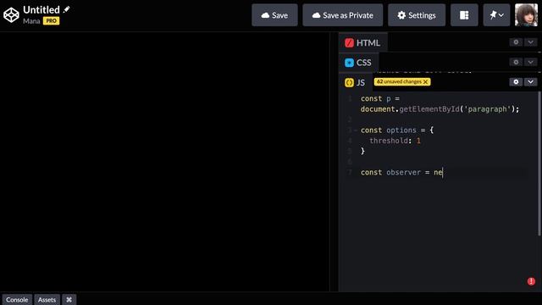Open the Mana author link

click(31, 21)
